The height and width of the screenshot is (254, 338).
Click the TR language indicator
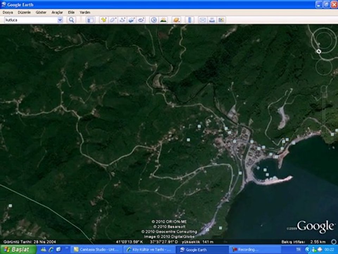click(298, 249)
